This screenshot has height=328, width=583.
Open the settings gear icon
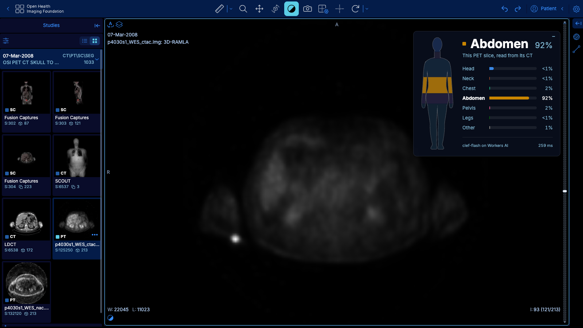(576, 9)
